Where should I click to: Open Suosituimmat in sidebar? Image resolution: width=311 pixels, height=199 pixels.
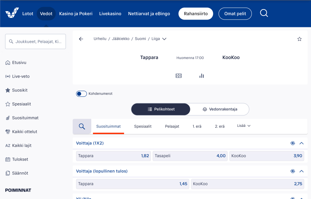coord(22,118)
